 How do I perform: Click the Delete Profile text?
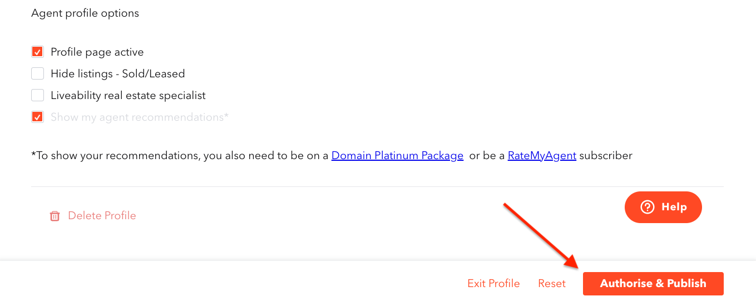point(102,215)
